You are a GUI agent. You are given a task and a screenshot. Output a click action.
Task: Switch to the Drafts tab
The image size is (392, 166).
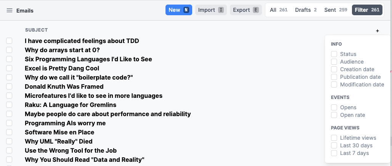(305, 10)
